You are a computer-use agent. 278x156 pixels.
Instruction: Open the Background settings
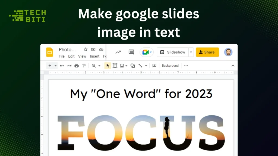pyautogui.click(x=170, y=66)
